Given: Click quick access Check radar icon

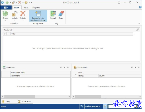Looking at the screenshot, I should point(7,2).
